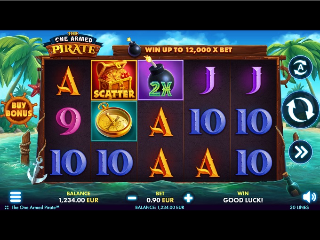This screenshot has width=320, height=240.
Task: Click the 30 LINES label
Action: 299,208
